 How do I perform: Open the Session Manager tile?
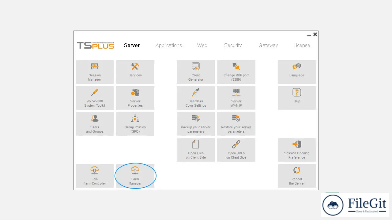pos(95,72)
